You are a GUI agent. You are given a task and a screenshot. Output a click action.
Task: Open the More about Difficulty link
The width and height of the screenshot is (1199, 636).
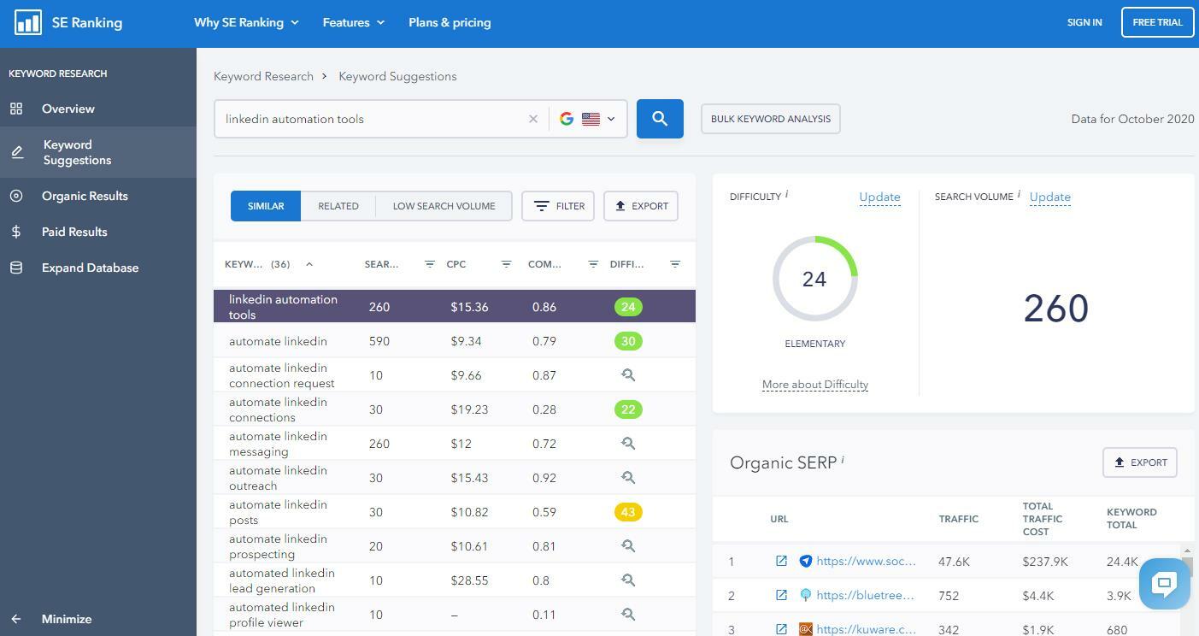click(x=815, y=385)
